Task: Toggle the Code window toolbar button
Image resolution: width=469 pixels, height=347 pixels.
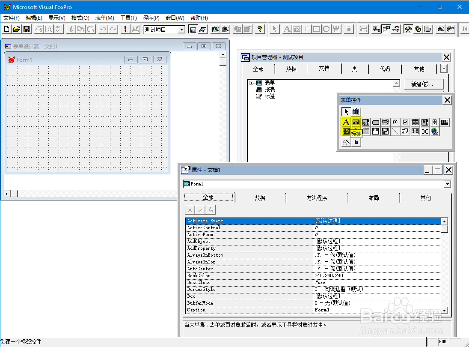Action: coord(396,29)
